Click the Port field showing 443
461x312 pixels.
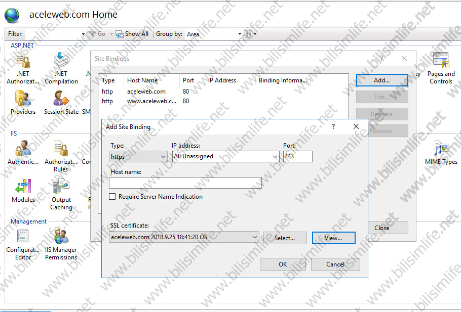(x=297, y=156)
